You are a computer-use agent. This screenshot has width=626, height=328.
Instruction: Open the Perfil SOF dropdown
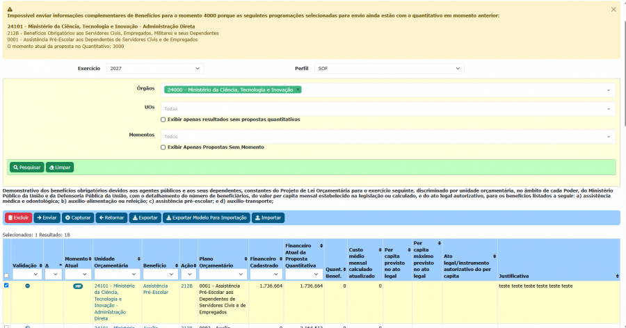390,69
